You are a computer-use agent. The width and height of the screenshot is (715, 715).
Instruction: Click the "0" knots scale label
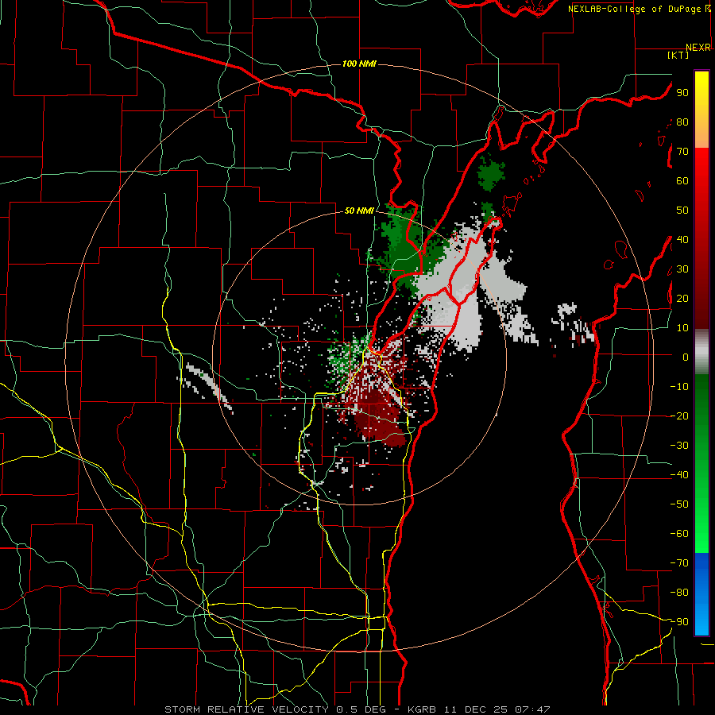686,357
